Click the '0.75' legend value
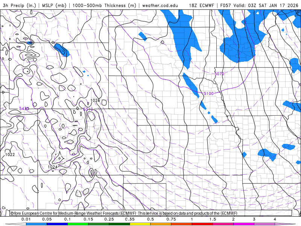Screen dimensions: 301x226 click(171, 219)
